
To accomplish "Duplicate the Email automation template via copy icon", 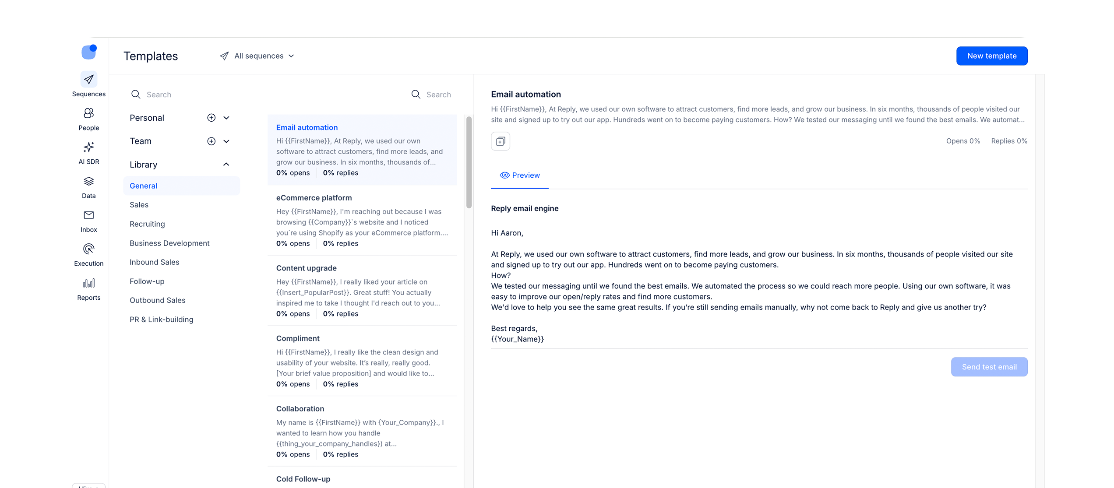I will (x=501, y=141).
